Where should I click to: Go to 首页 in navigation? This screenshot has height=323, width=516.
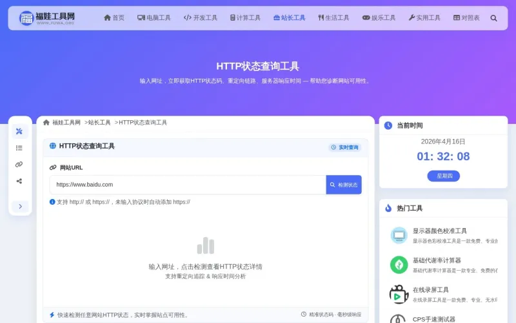(x=114, y=18)
